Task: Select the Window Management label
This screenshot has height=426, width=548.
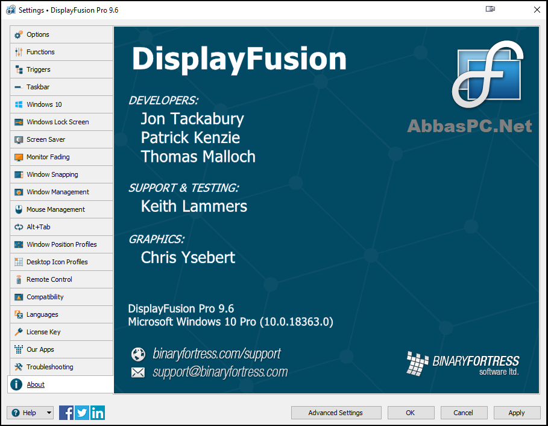Action: pos(58,192)
